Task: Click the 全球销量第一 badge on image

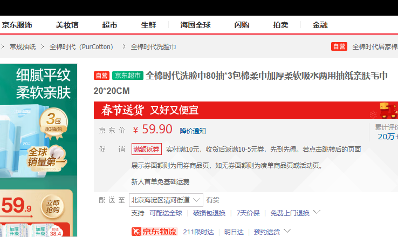Action: [x=46, y=158]
